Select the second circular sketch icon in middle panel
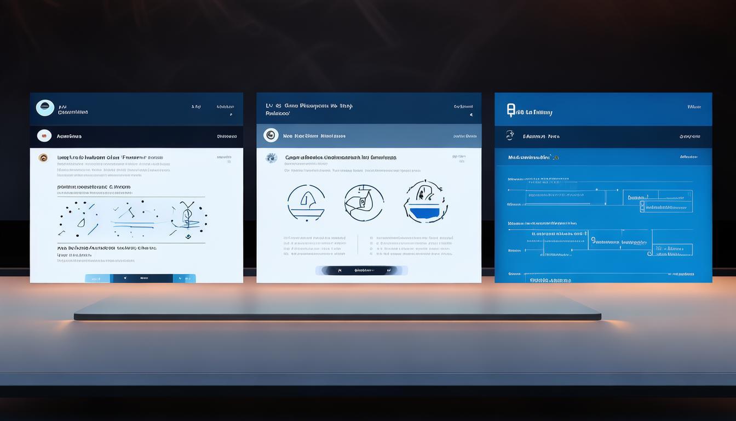 point(364,202)
